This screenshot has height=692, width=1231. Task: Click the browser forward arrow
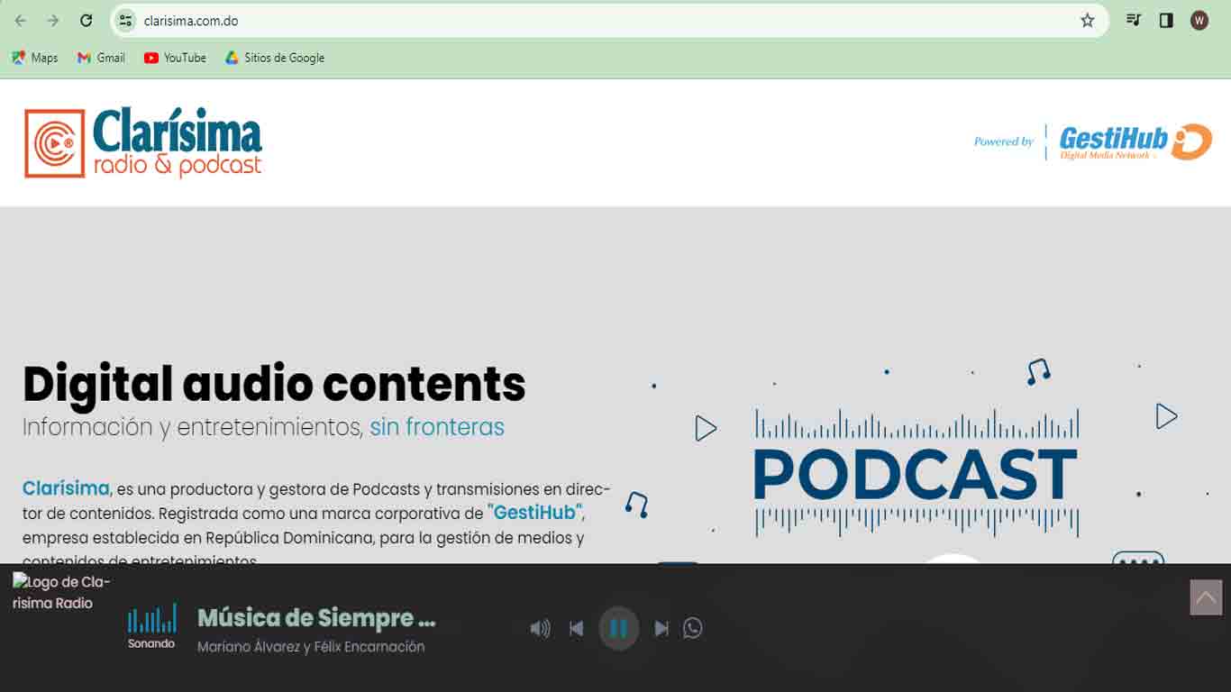coord(53,21)
